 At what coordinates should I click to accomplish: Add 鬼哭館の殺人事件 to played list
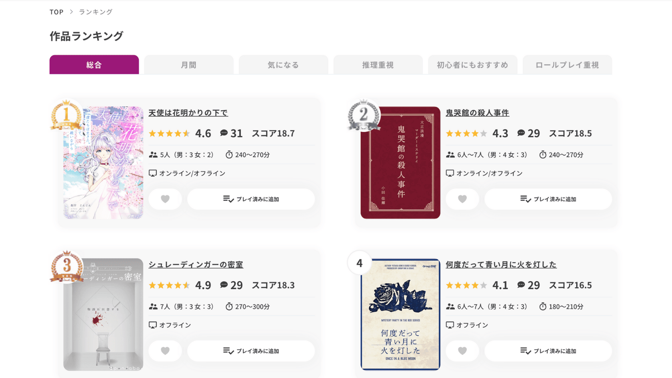coord(548,199)
